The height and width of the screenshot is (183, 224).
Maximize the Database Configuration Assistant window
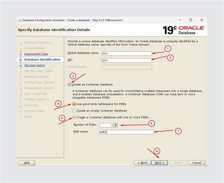click(x=190, y=20)
